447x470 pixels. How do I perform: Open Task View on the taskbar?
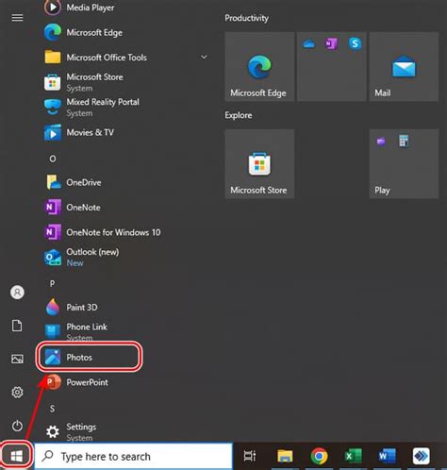coord(250,456)
